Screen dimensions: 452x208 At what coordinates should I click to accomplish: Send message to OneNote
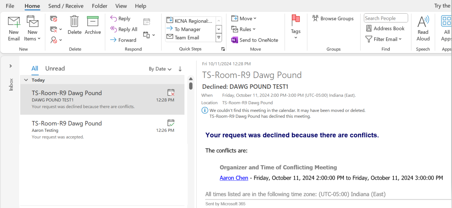[255, 40]
